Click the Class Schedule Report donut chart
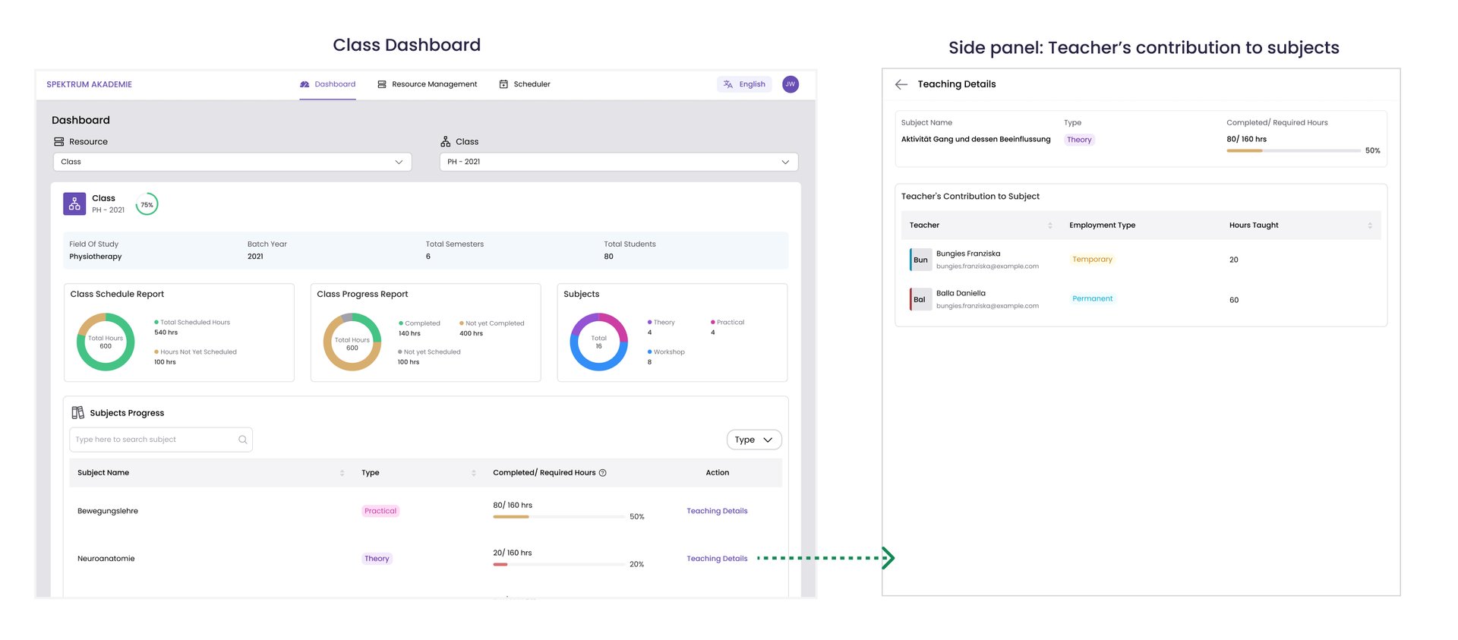The image size is (1458, 640). coord(106,342)
